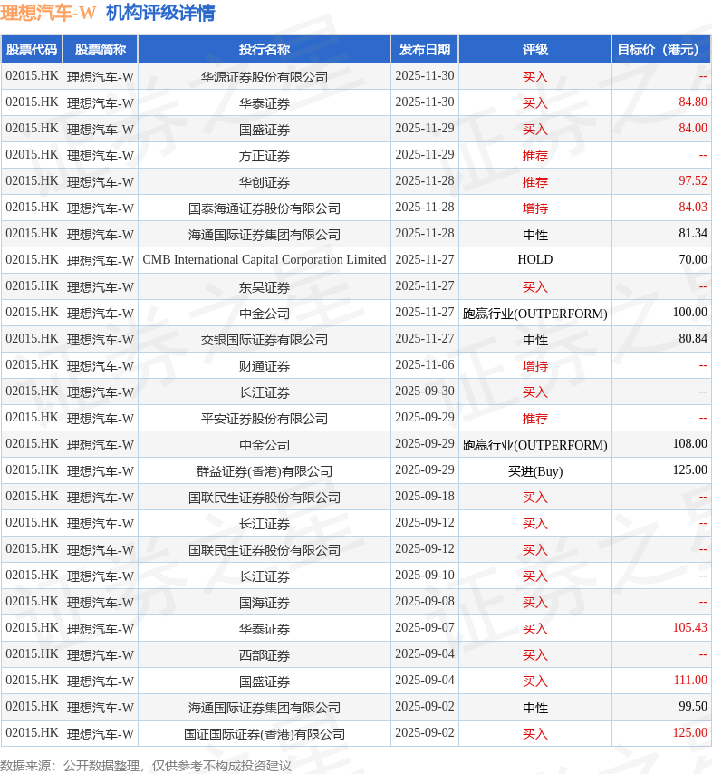Click 理想汽车-W in 财通证券 row

click(x=101, y=366)
